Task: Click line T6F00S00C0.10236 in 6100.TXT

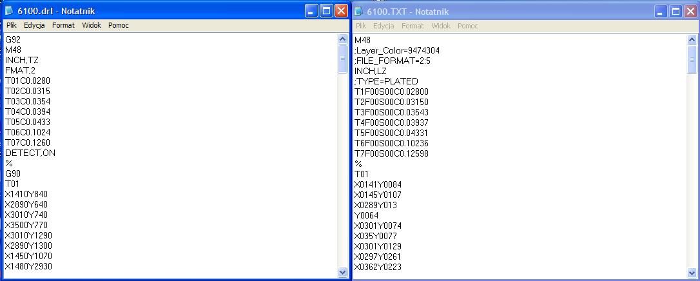Action: [x=391, y=143]
